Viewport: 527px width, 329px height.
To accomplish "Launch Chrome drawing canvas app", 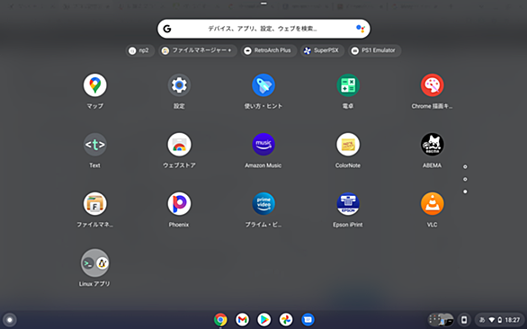I will [x=432, y=85].
